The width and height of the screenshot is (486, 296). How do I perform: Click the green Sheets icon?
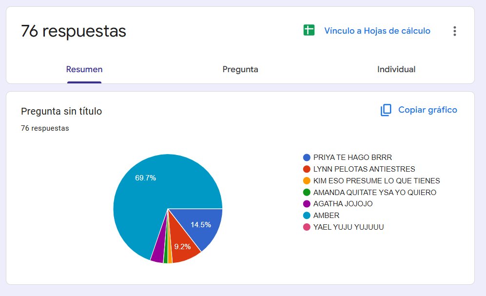click(309, 30)
